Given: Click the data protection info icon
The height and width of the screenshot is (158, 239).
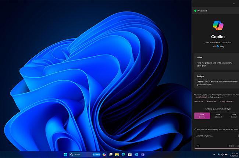Looking at the screenshot, I should click(195, 129).
